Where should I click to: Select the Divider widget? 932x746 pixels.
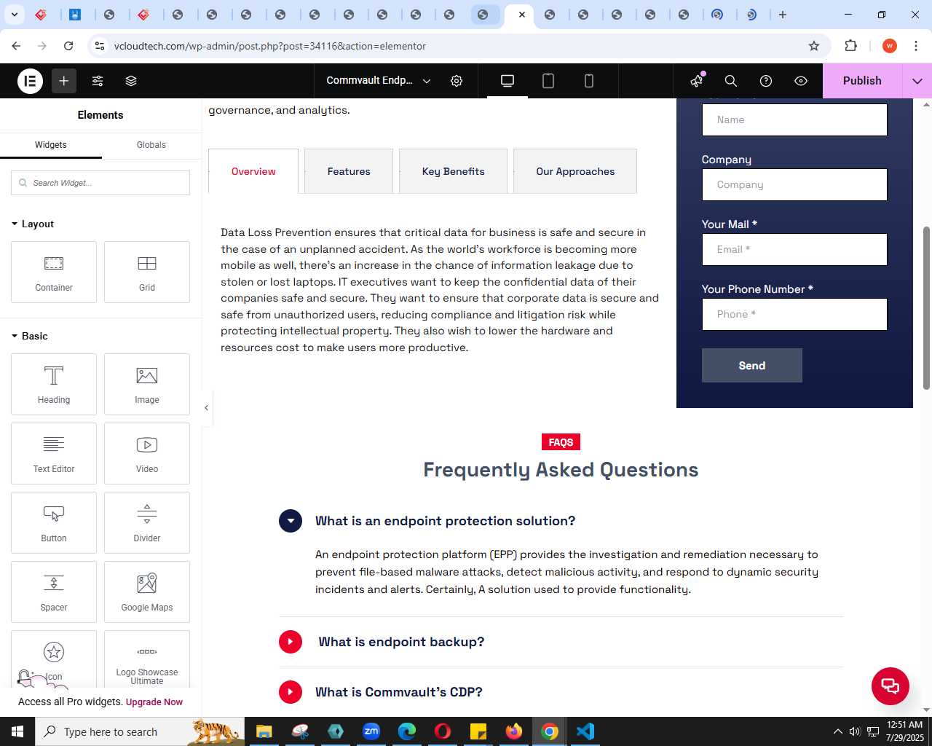(147, 522)
